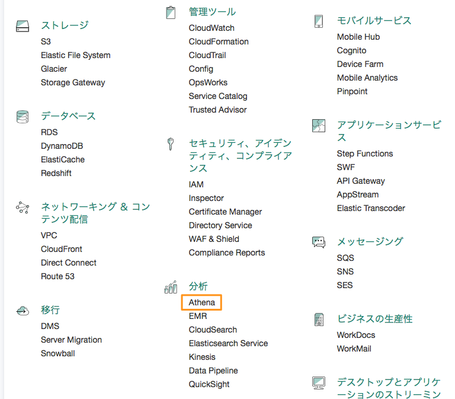Open CloudWatch
The height and width of the screenshot is (399, 455).
(212, 28)
